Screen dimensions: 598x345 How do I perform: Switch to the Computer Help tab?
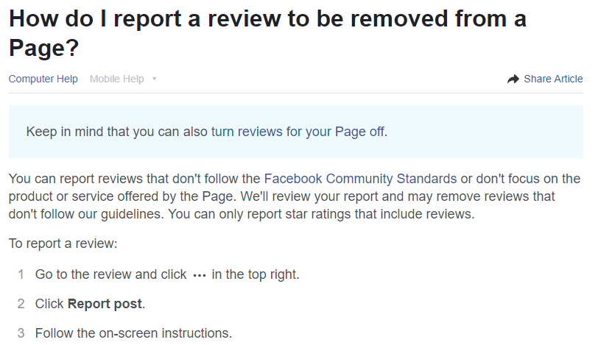pos(43,79)
